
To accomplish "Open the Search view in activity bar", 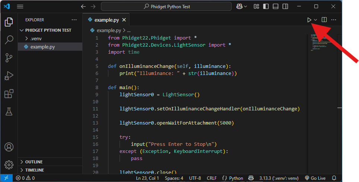I will (9, 40).
